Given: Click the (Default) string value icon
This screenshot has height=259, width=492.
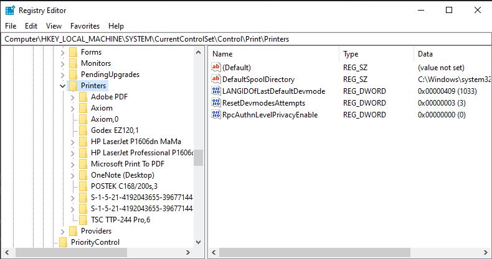Looking at the screenshot, I should (216, 67).
